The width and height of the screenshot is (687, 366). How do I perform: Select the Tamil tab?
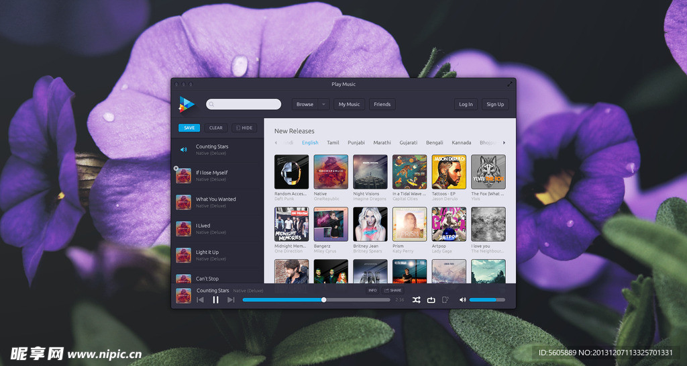(x=333, y=142)
